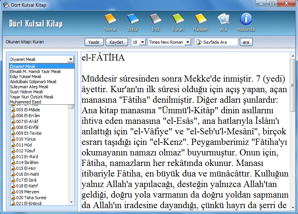Select Muhammed Esed translation

[x=42, y=102]
